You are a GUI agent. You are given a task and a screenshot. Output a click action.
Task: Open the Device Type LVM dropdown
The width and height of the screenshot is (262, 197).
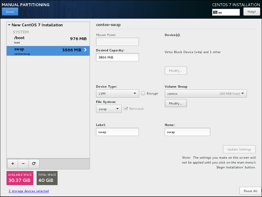point(117,93)
